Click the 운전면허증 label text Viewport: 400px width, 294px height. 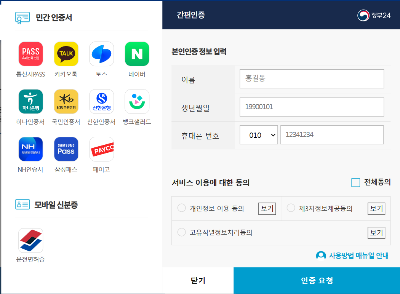30,259
